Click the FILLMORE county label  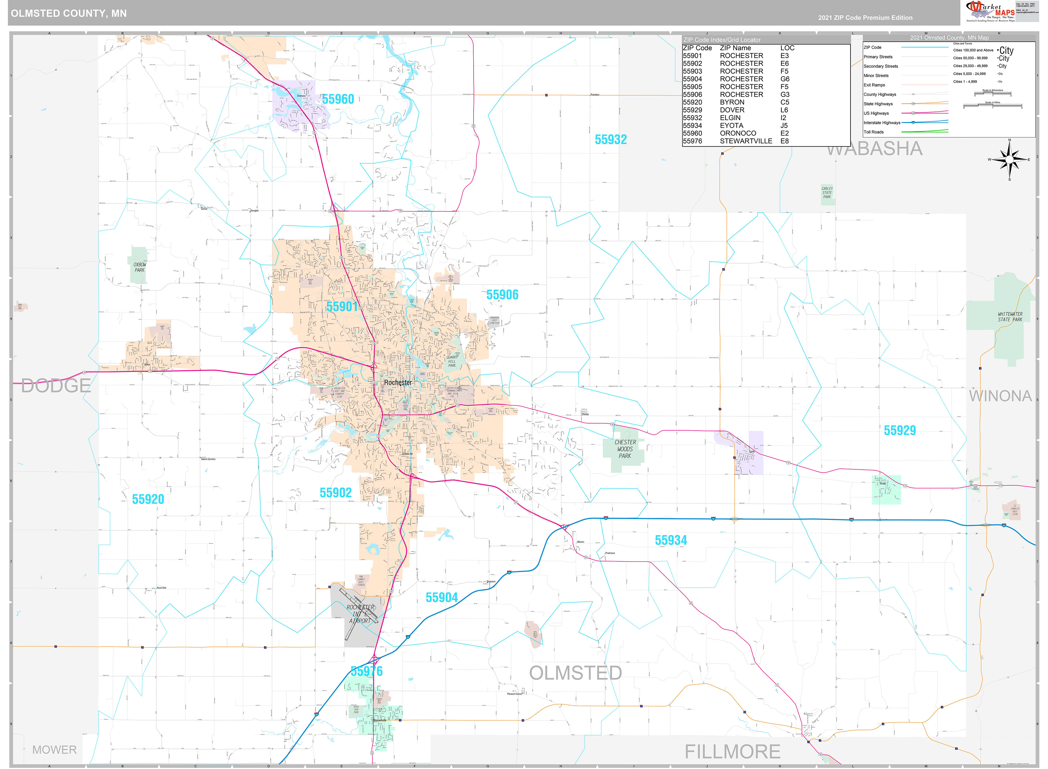(732, 752)
